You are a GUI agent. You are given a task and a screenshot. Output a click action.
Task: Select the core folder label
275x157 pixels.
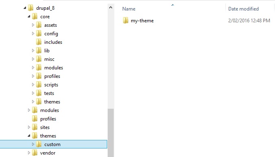45,17
